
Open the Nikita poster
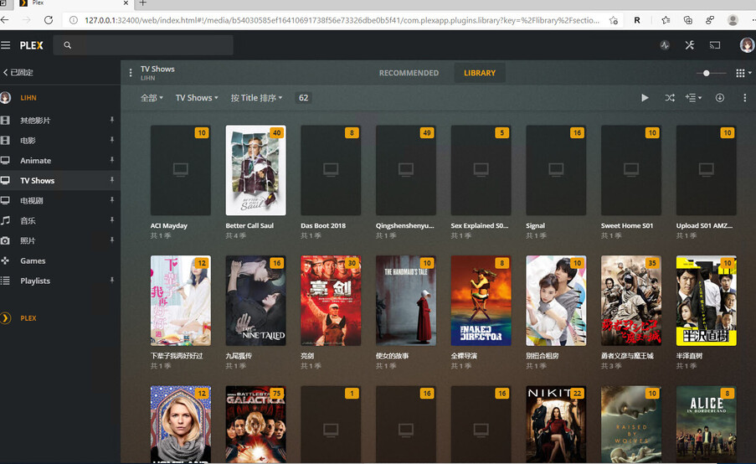point(556,425)
